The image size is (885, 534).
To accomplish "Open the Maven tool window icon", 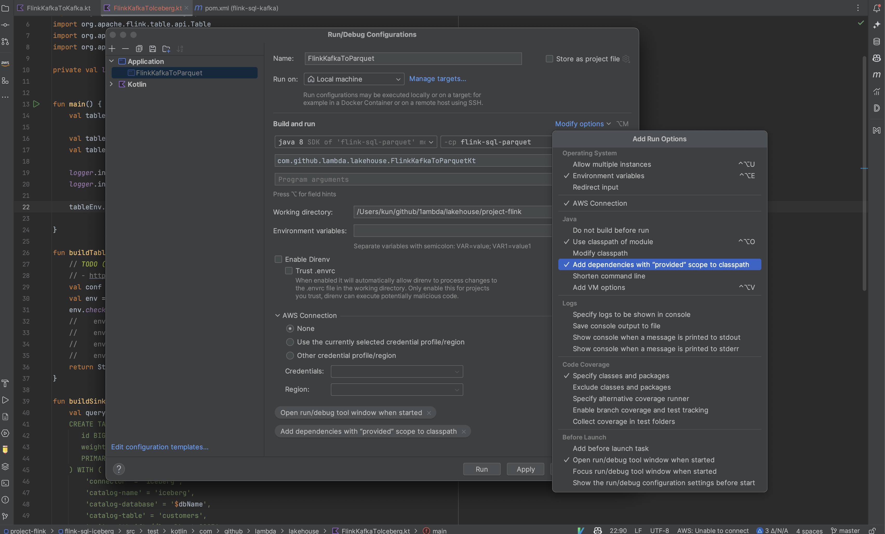I will (x=876, y=74).
